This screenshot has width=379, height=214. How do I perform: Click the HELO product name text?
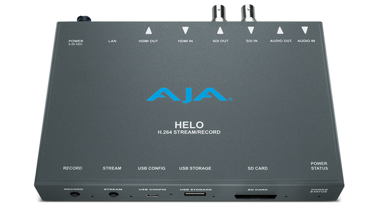click(189, 125)
